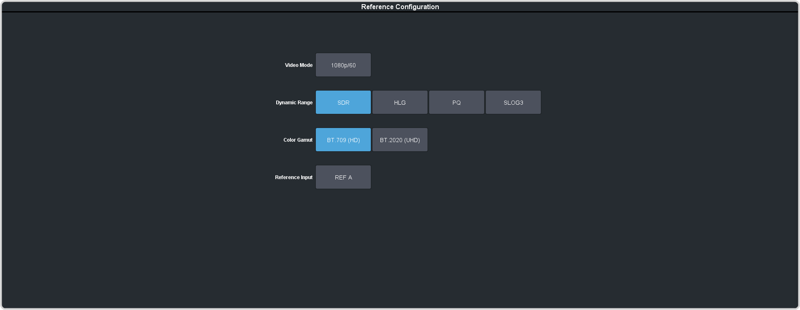
Task: Select SDR dynamic range
Action: pos(343,102)
